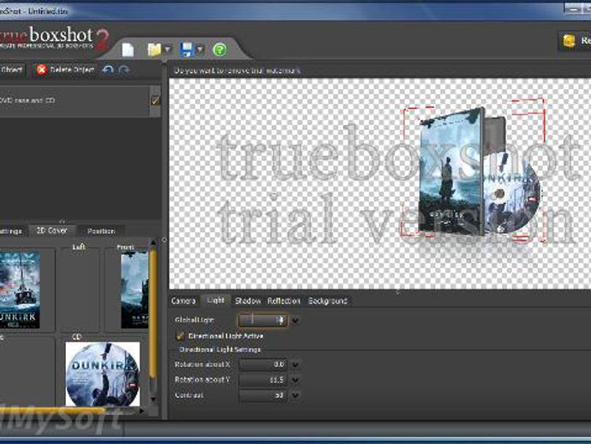Image resolution: width=591 pixels, height=444 pixels.
Task: Click the cover panel scroll up arrow
Action: point(153,242)
